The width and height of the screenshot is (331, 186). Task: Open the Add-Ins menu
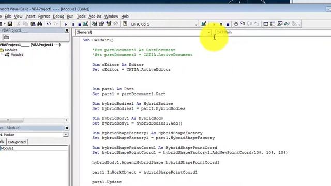coord(95,17)
